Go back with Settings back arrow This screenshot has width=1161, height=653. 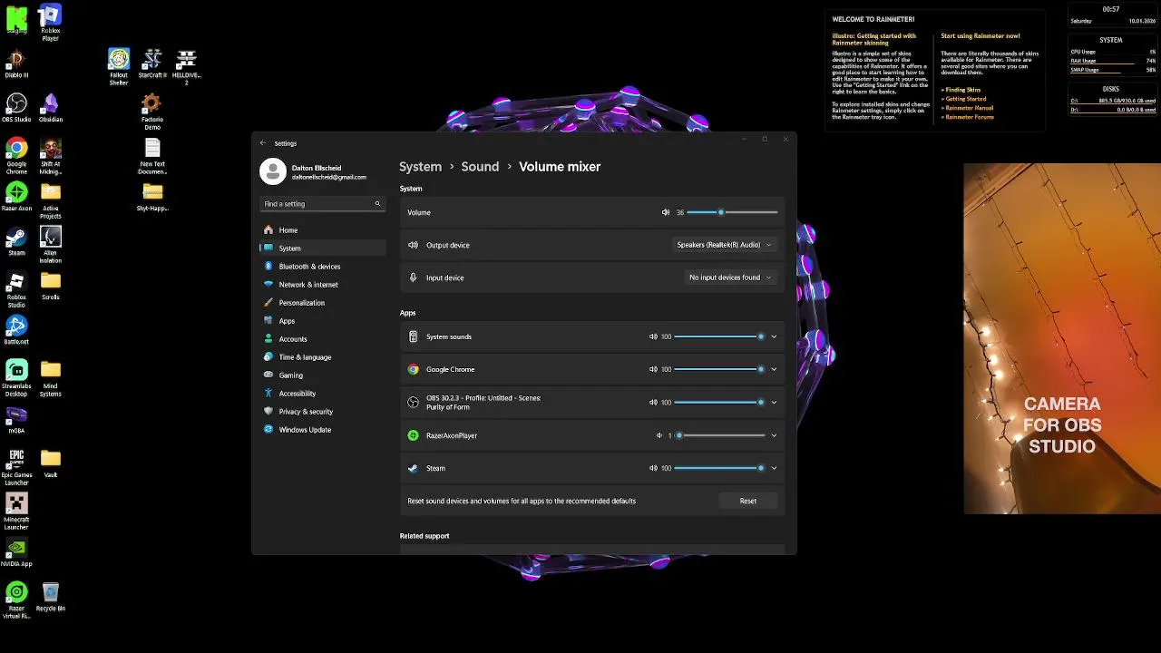coord(263,143)
